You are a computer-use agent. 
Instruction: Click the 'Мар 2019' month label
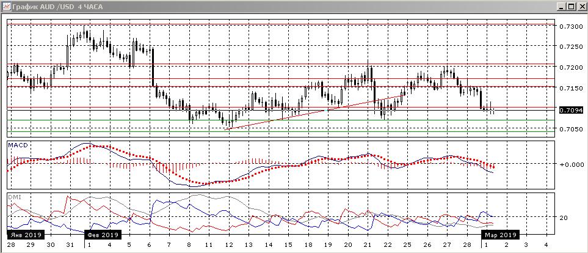501,235
